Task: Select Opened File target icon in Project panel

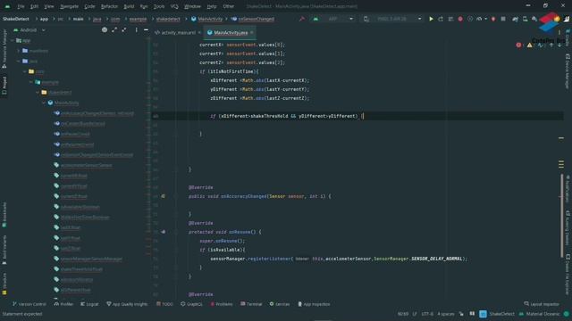Action: [x=105, y=29]
